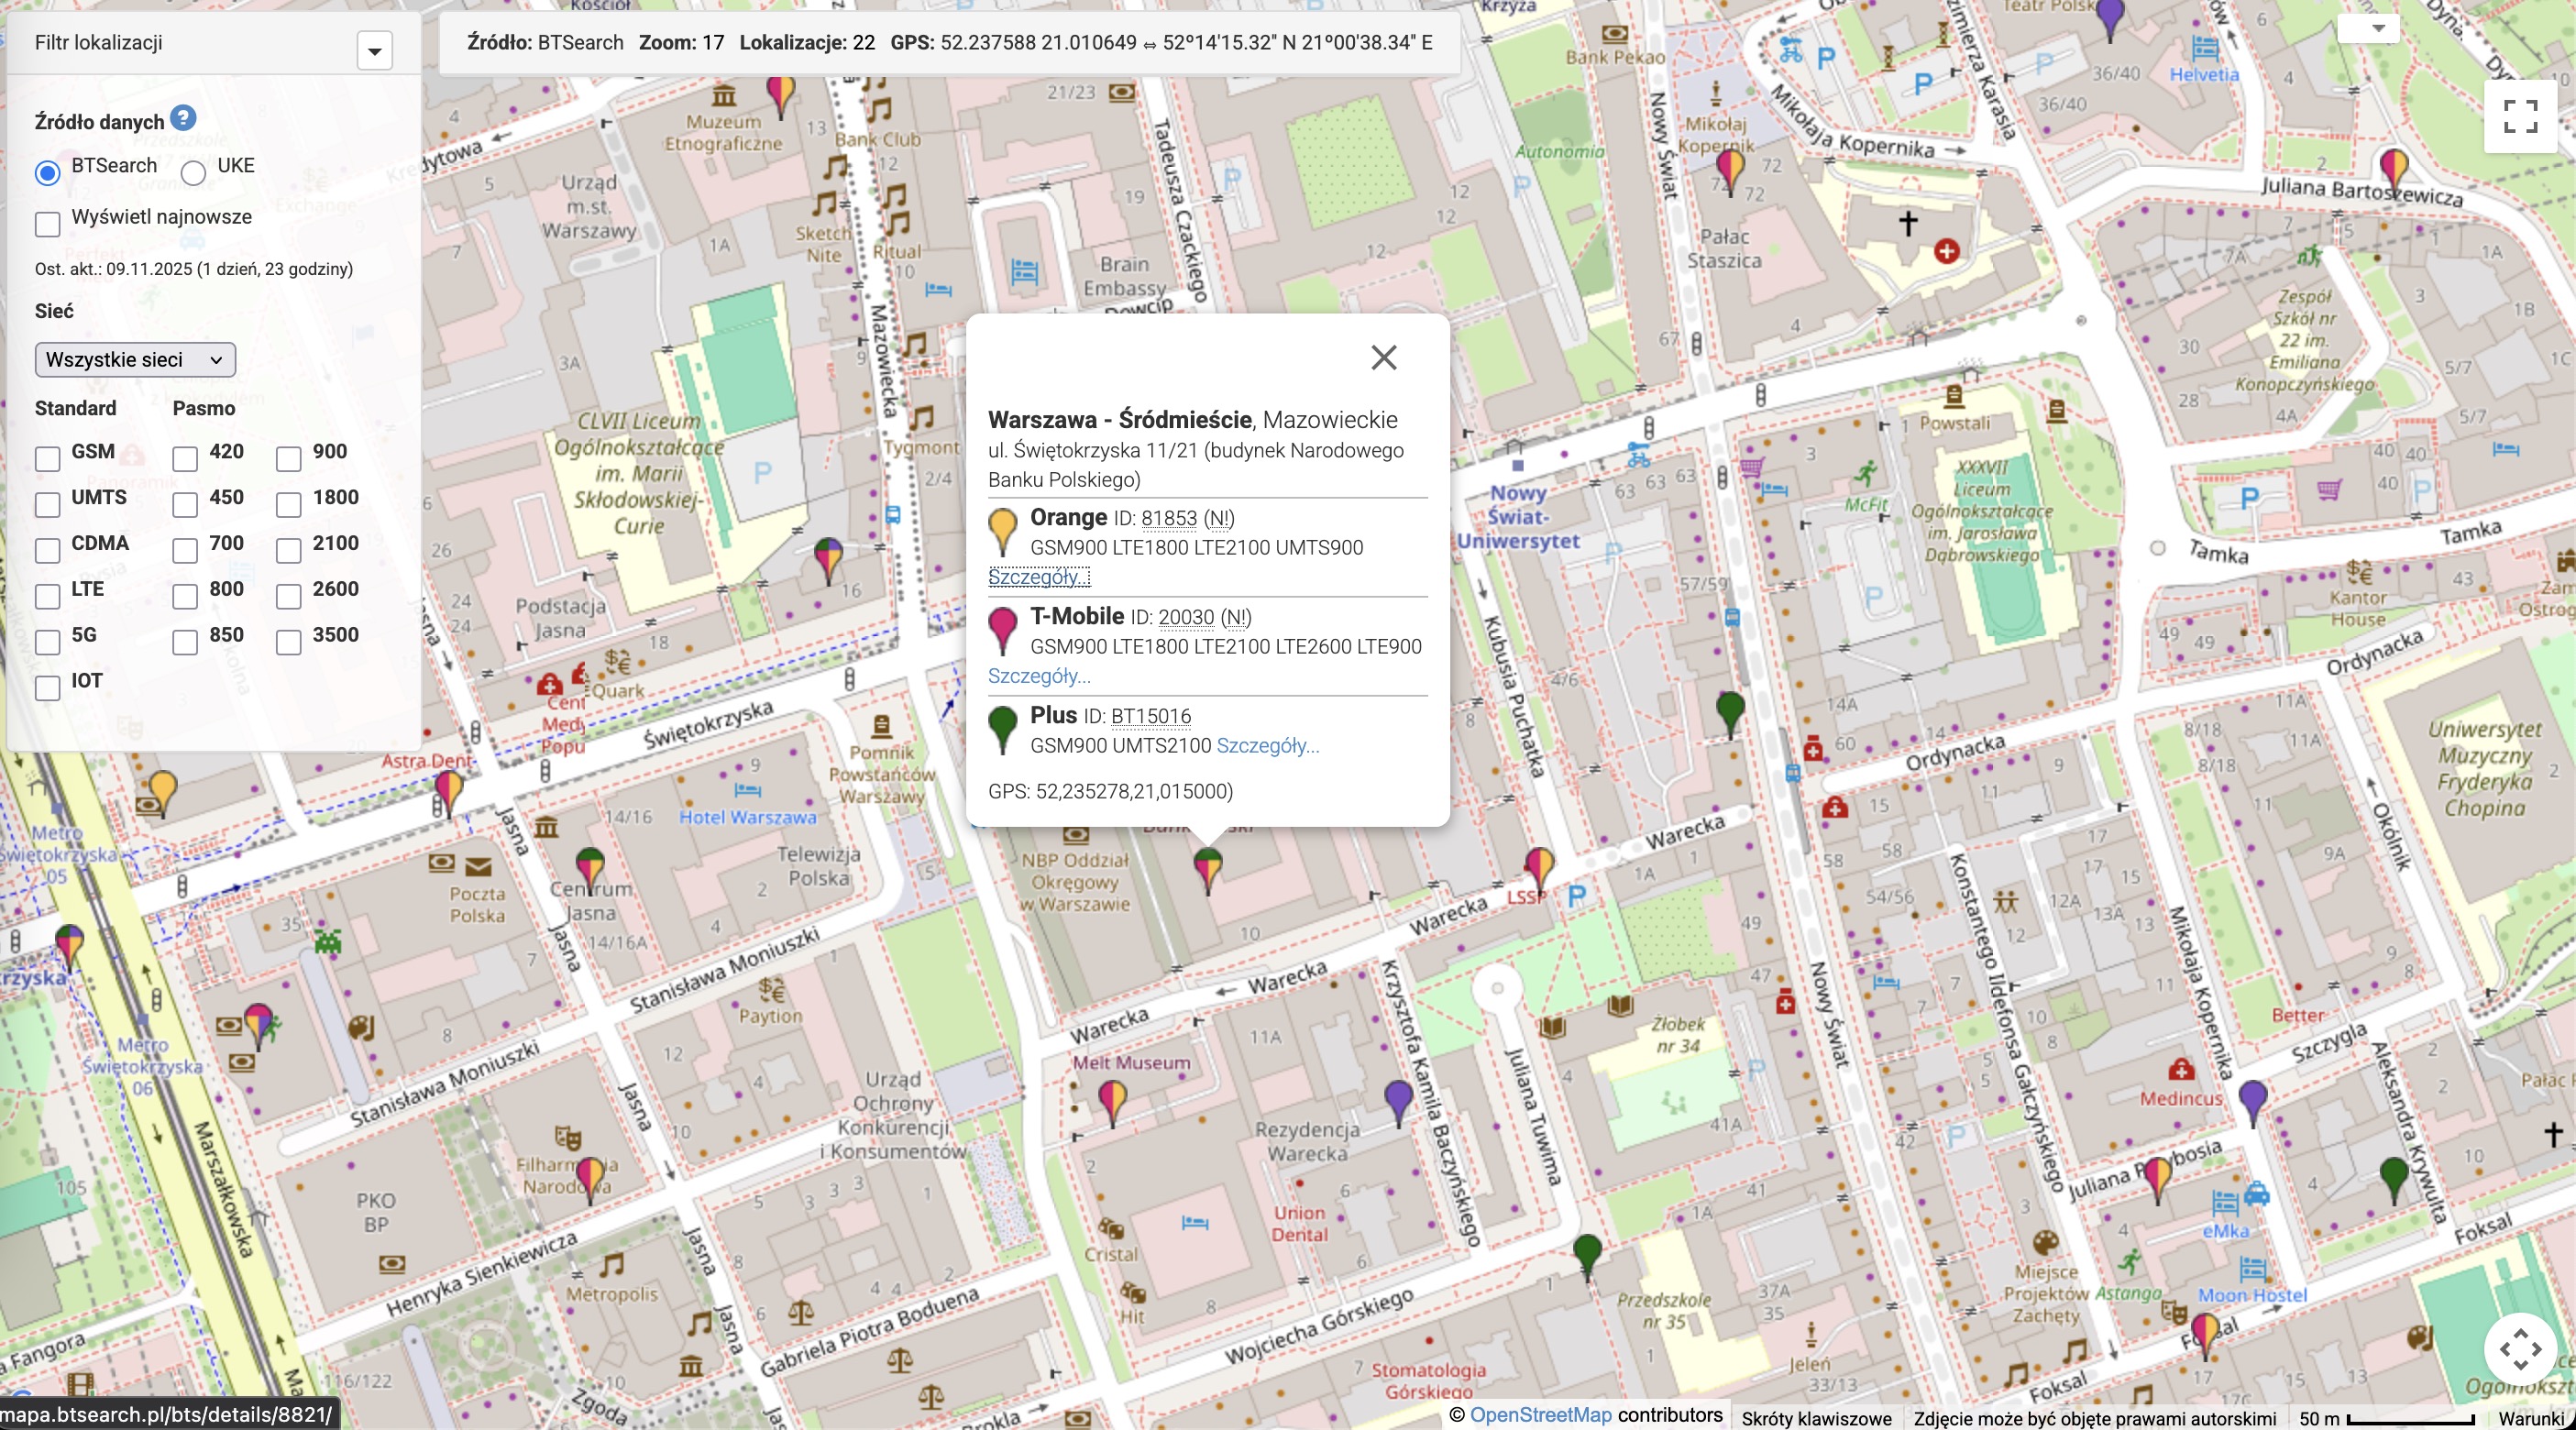Collapse the Filtr lokalizacji panel
Screen dimensions: 2576x1430
click(374, 50)
